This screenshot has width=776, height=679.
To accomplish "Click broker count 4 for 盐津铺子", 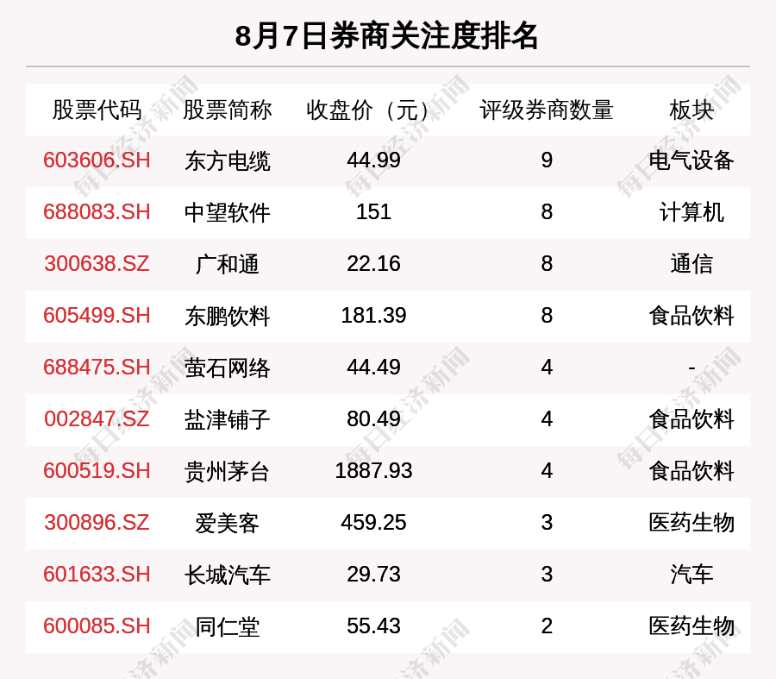I will pyautogui.click(x=547, y=419).
